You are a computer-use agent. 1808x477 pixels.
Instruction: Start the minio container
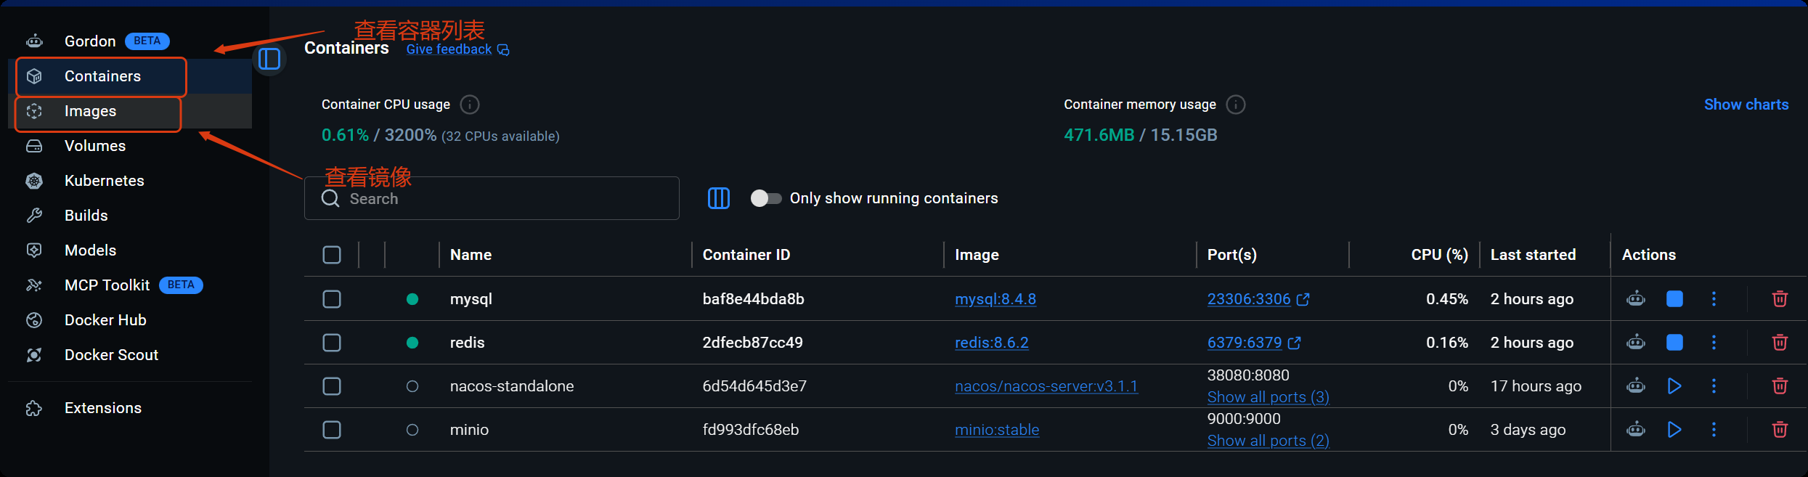coord(1674,430)
